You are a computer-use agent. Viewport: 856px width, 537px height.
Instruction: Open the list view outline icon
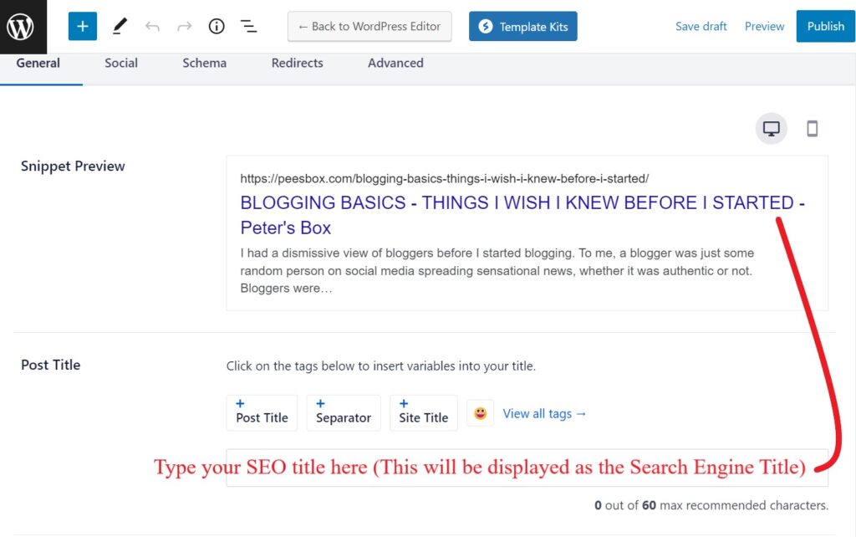[x=249, y=26]
